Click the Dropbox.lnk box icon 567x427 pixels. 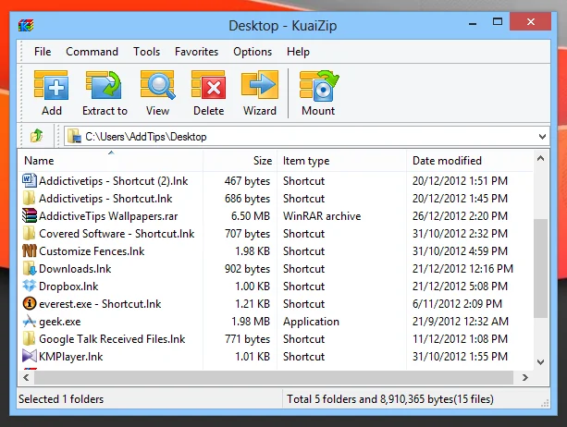(x=30, y=286)
